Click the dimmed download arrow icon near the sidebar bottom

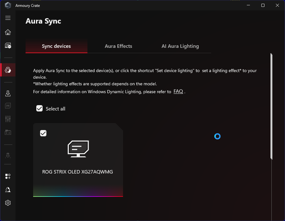(x=8, y=155)
